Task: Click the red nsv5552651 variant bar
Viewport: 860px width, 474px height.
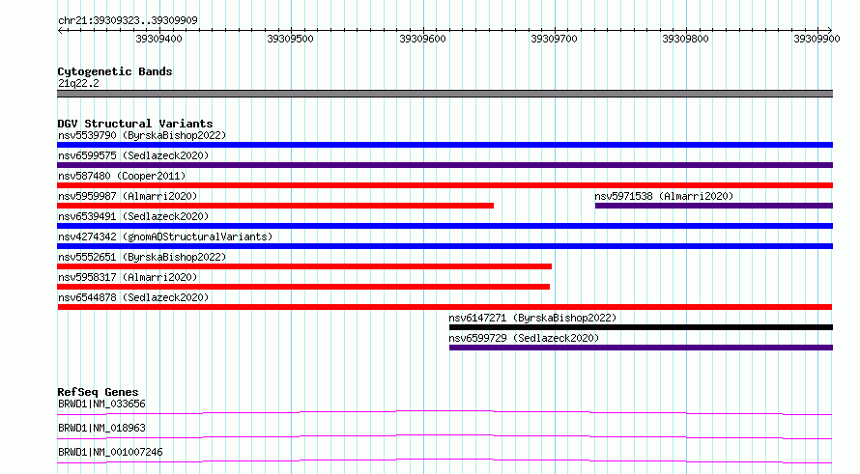Action: click(x=304, y=266)
